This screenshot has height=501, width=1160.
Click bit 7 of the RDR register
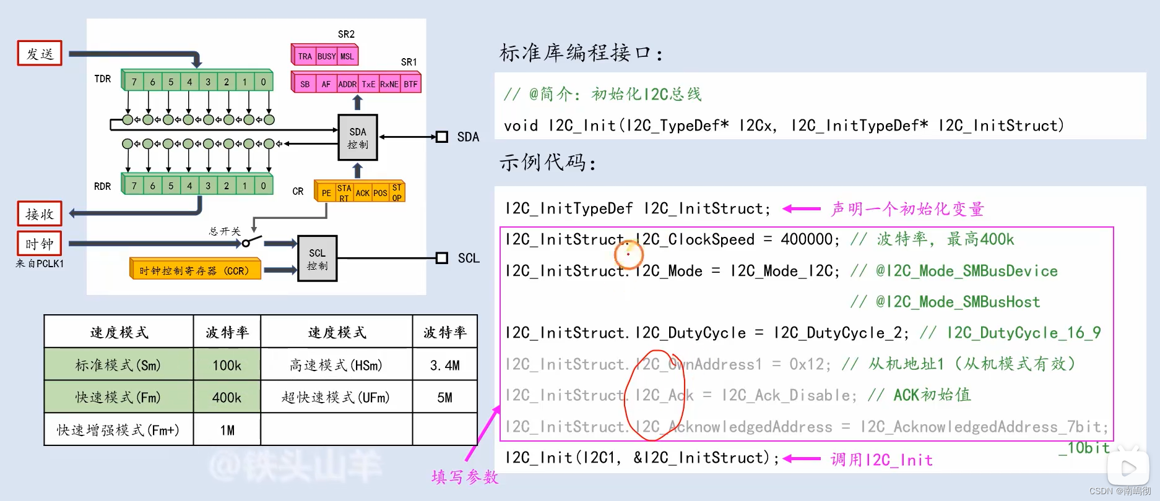coord(134,186)
